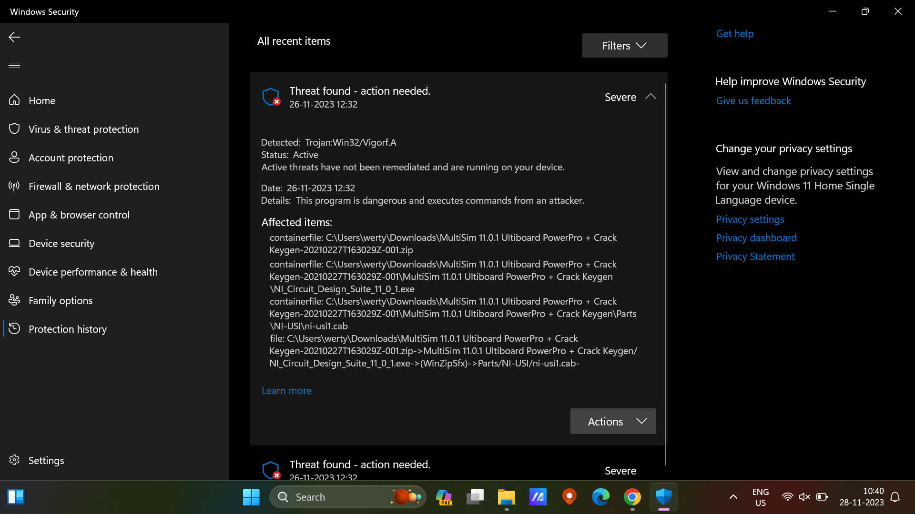The height and width of the screenshot is (514, 915).
Task: Open Device performance & health
Action: (x=93, y=272)
